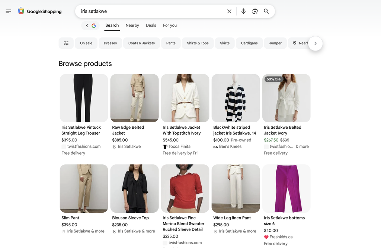381x248 pixels.
Task: Open the all filters sliders icon
Action: [x=66, y=43]
